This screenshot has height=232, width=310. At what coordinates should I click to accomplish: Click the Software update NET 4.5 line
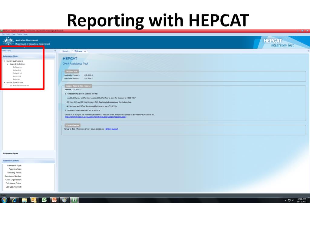83,111
